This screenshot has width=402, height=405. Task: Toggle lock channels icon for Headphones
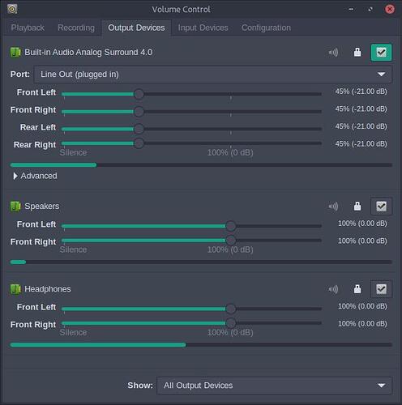pyautogui.click(x=357, y=289)
